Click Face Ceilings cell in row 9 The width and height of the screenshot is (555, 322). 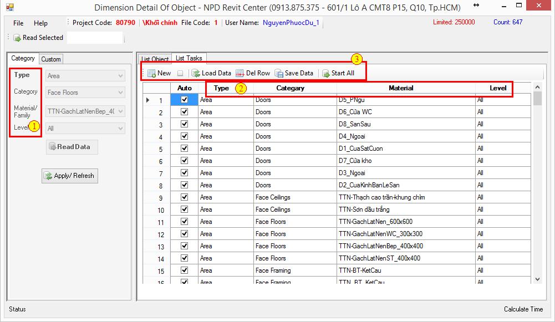click(295, 197)
